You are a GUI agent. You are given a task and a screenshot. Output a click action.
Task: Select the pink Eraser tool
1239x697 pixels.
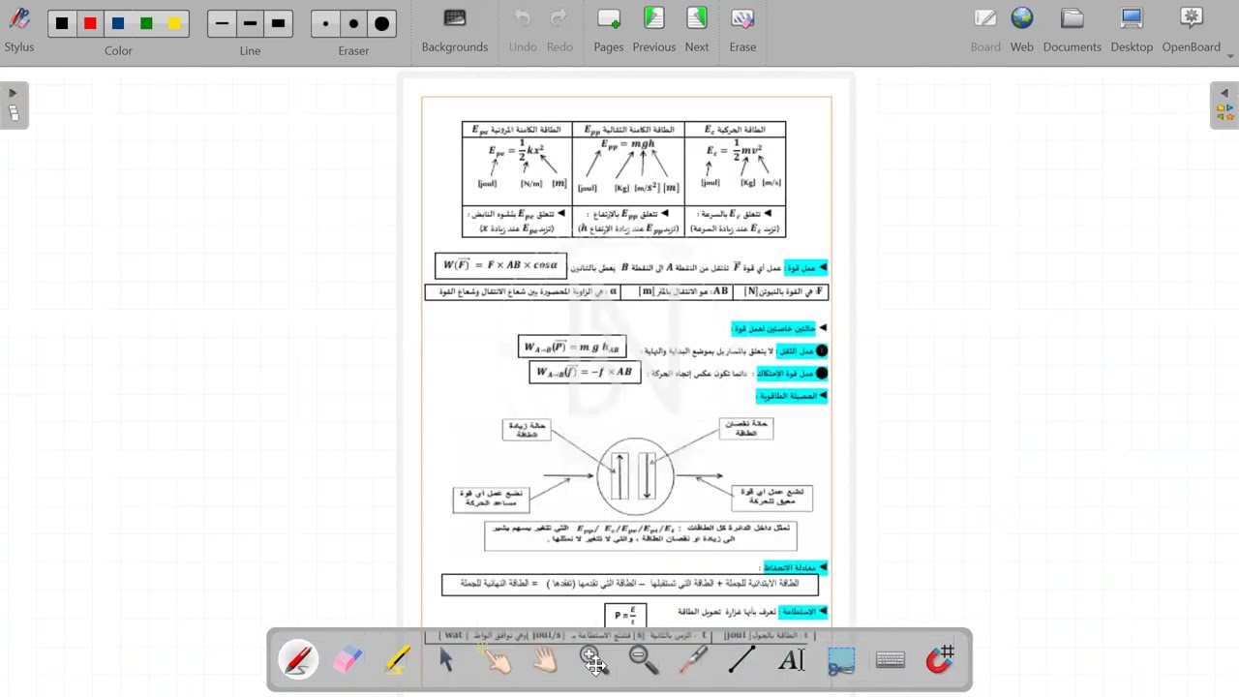point(348,660)
